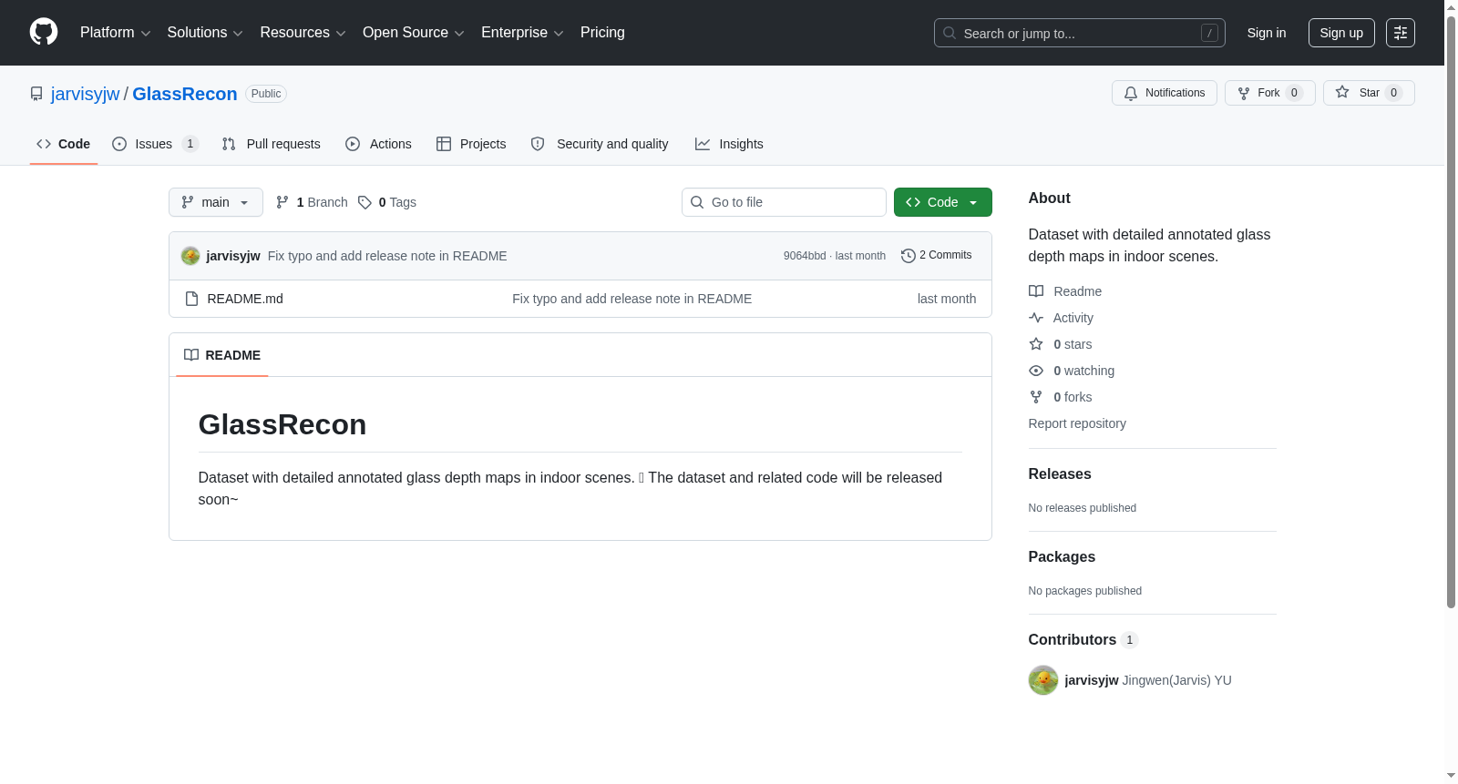Expand the Solutions dropdown
1458x784 pixels.
pos(205,33)
